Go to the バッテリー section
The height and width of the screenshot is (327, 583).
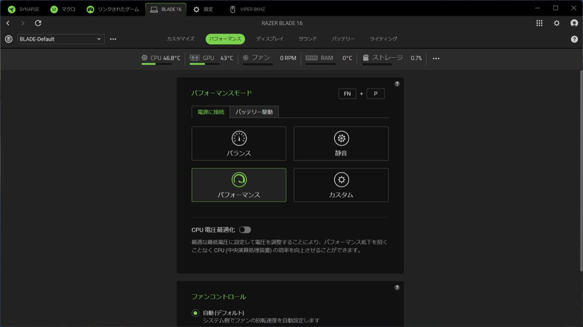point(343,39)
